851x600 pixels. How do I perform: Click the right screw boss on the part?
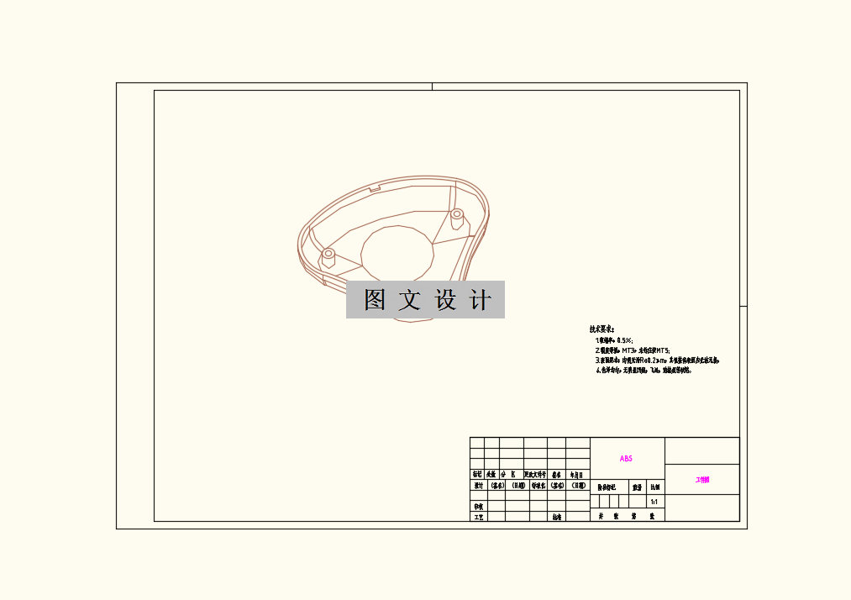click(457, 218)
